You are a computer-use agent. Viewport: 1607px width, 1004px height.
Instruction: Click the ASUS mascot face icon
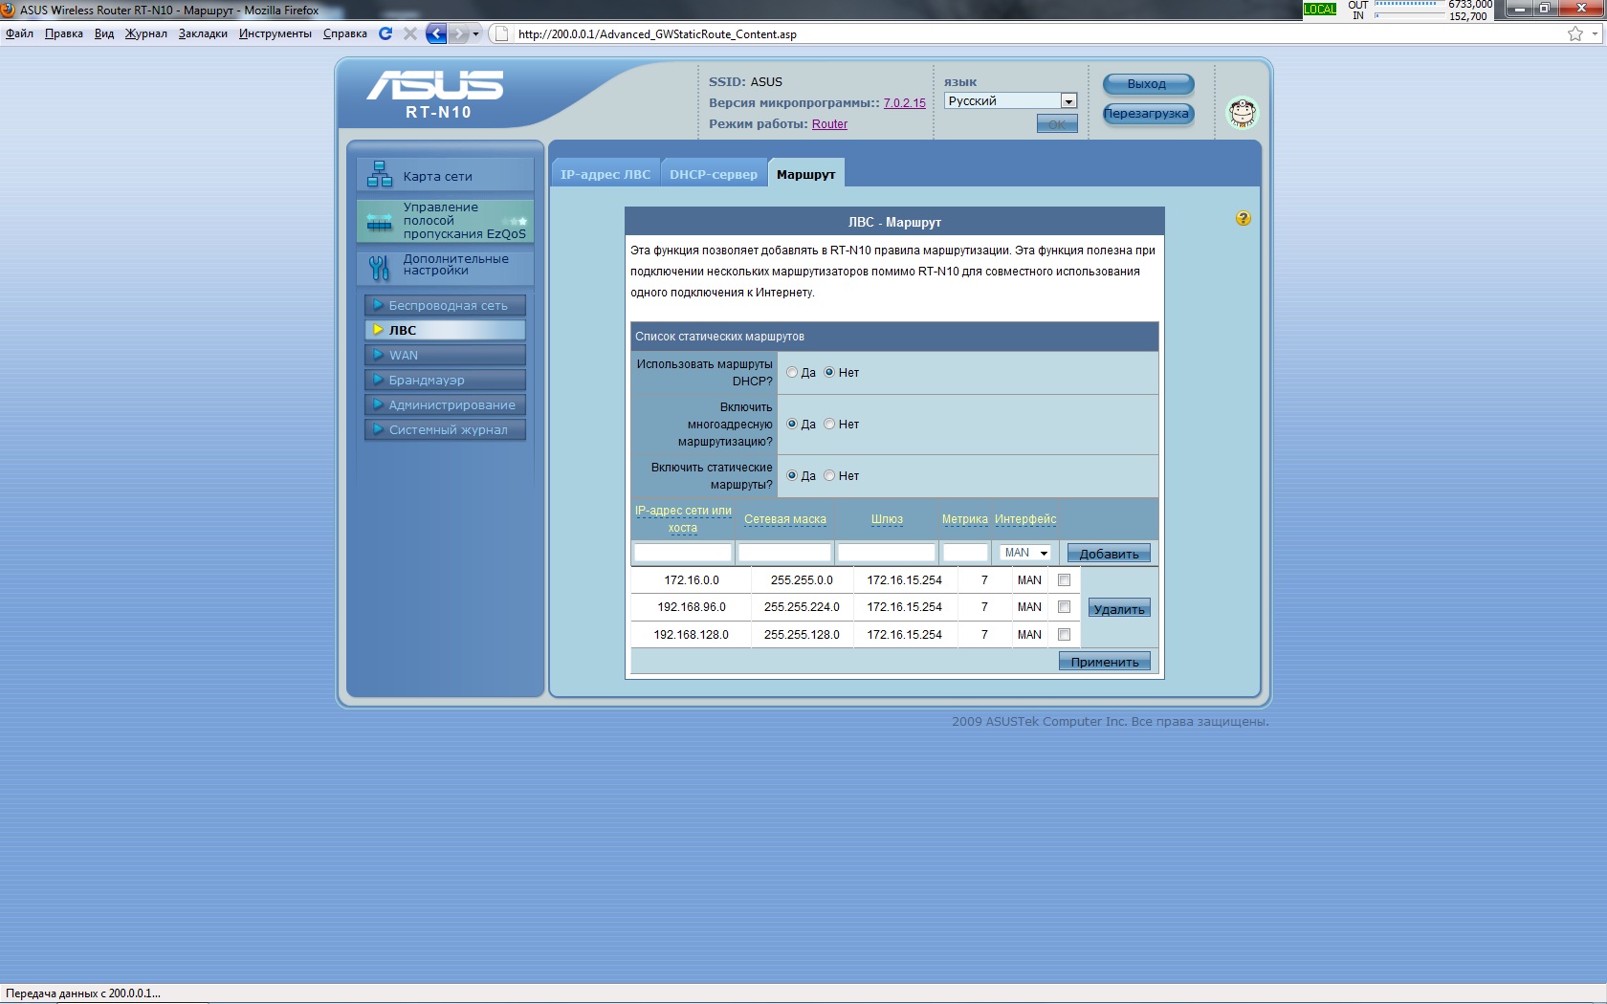[1243, 113]
